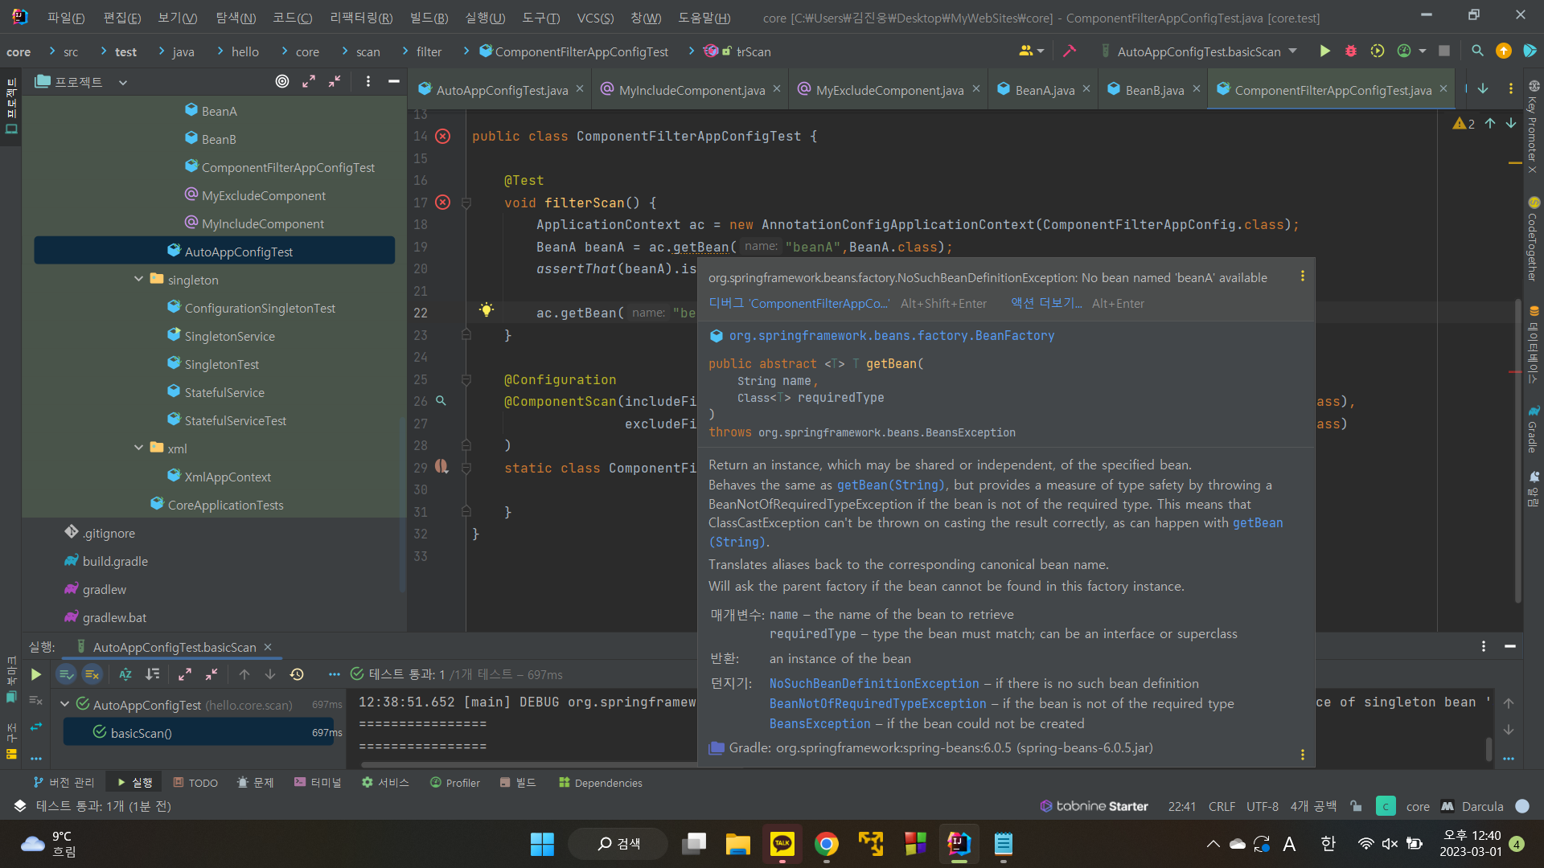This screenshot has height=868, width=1544.
Task: Collapse AutoAppConfigTest node in test results
Action: [x=65, y=704]
